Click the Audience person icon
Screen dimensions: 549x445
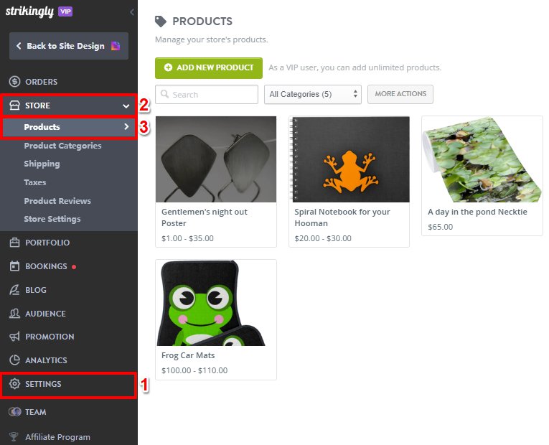pos(14,314)
